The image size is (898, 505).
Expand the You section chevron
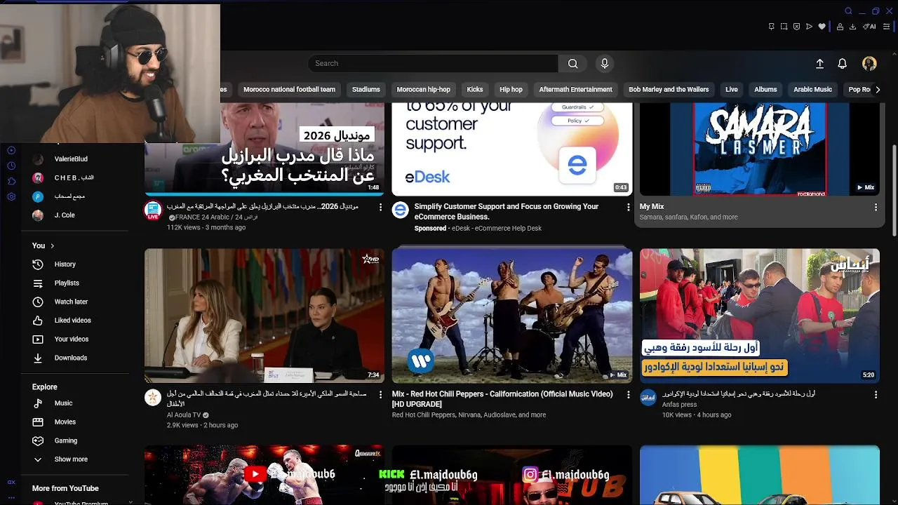point(52,245)
